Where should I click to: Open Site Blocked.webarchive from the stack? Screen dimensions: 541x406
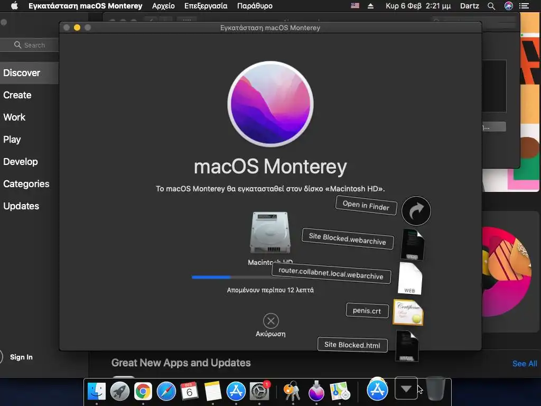348,238
